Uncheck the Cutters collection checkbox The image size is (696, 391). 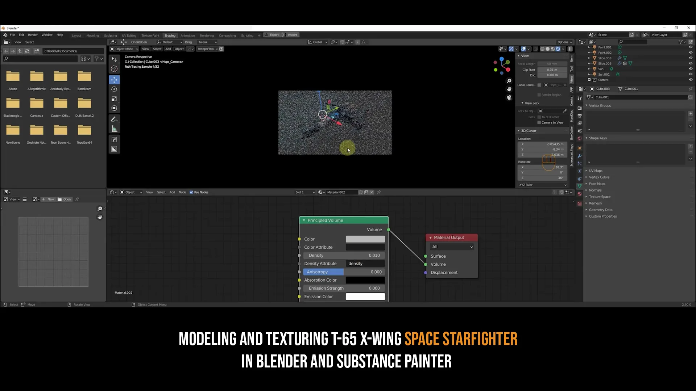589,80
